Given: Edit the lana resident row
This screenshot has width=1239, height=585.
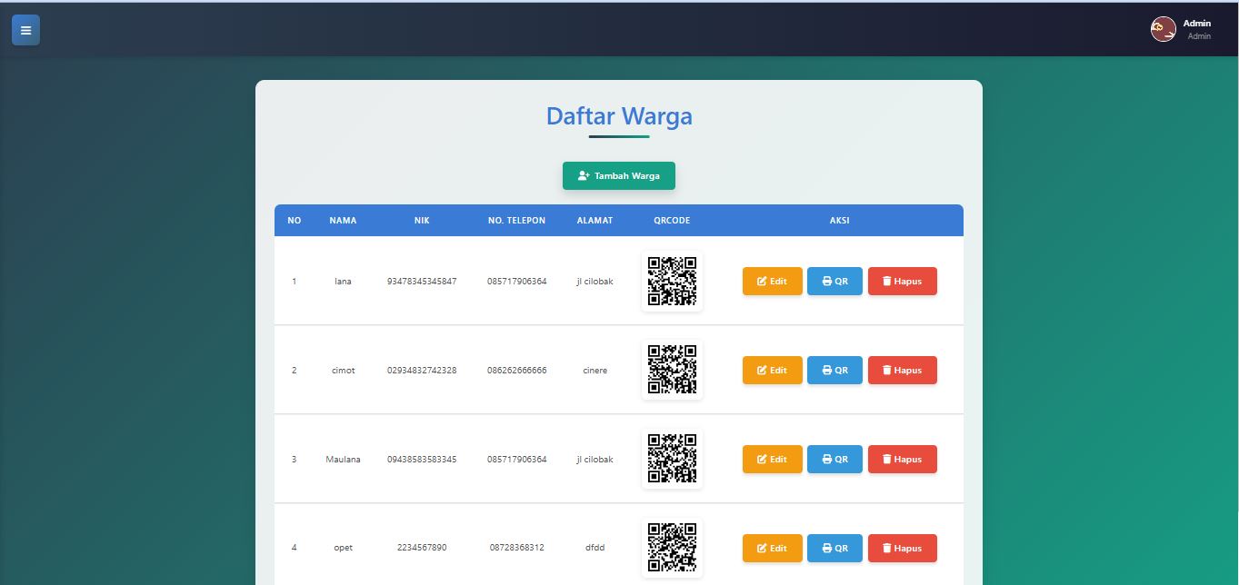Looking at the screenshot, I should coord(772,282).
